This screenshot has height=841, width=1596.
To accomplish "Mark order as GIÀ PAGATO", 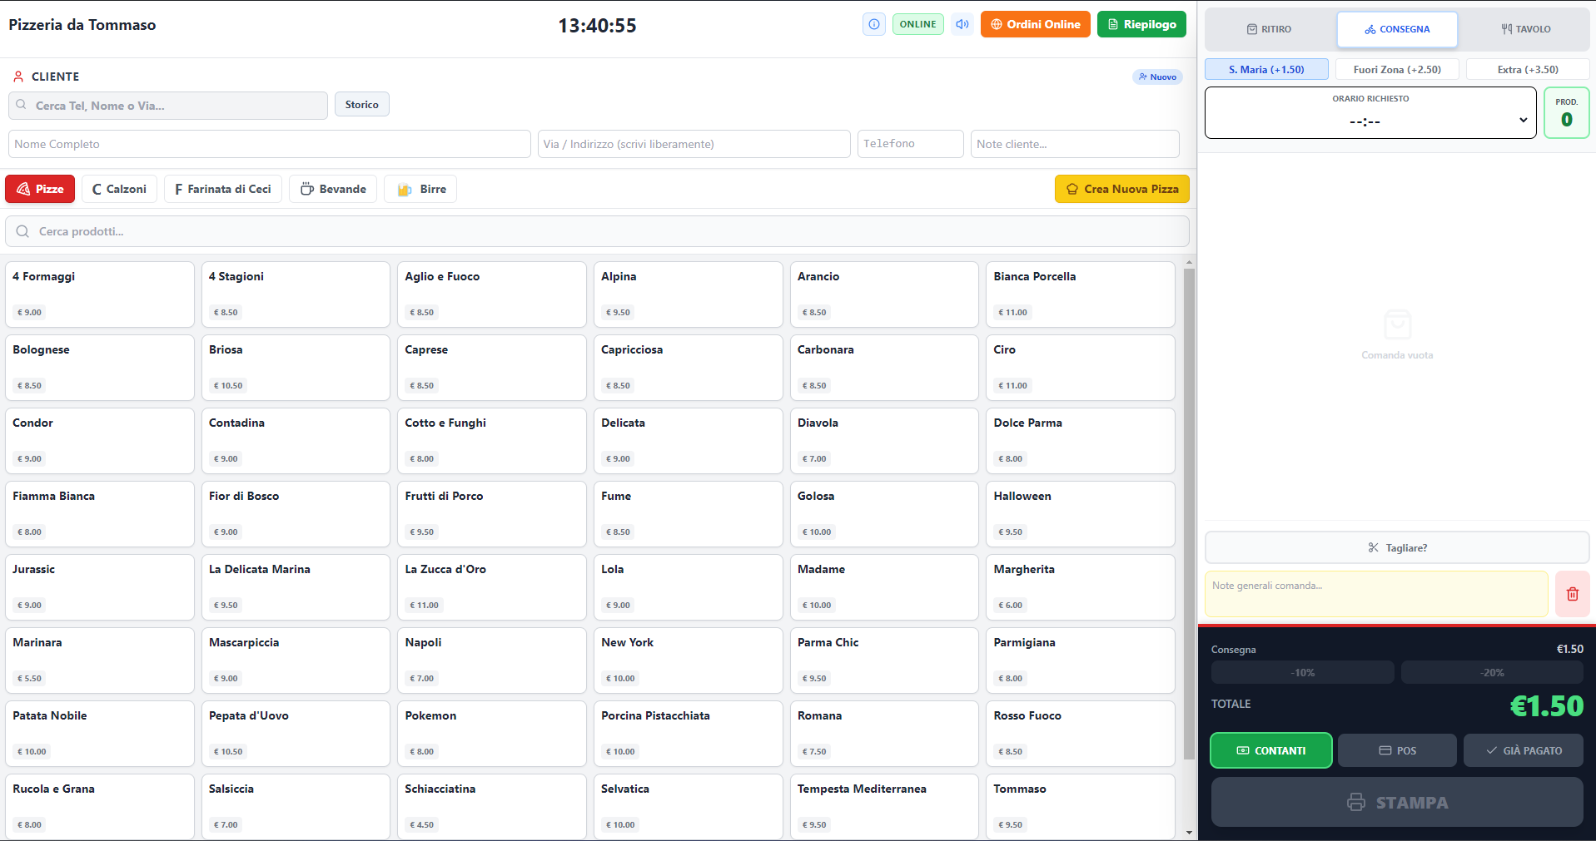I will [x=1524, y=750].
